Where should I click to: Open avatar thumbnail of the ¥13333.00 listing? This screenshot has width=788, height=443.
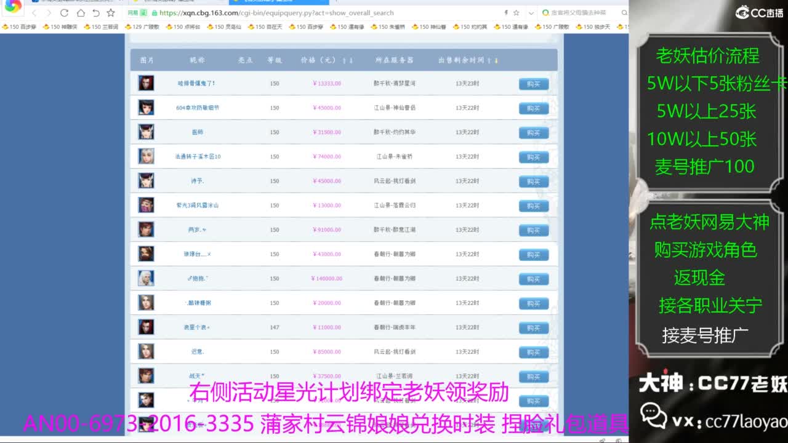pyautogui.click(x=146, y=83)
